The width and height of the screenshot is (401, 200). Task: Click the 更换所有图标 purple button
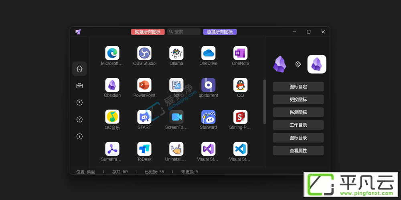point(220,32)
